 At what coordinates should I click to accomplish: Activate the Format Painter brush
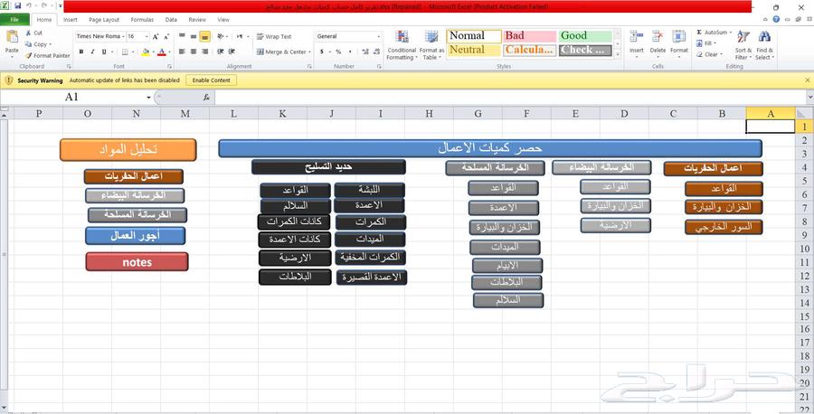pyautogui.click(x=29, y=55)
